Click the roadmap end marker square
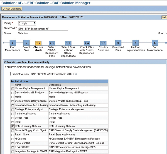The width and height of the screenshot is (167, 154). pyautogui.click(x=166, y=43)
